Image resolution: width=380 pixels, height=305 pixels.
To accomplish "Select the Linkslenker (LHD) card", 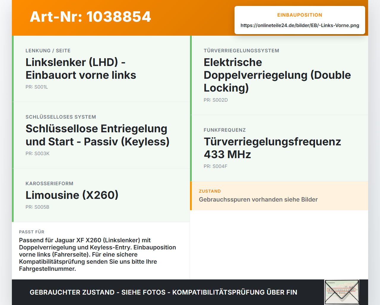I will [x=101, y=69].
